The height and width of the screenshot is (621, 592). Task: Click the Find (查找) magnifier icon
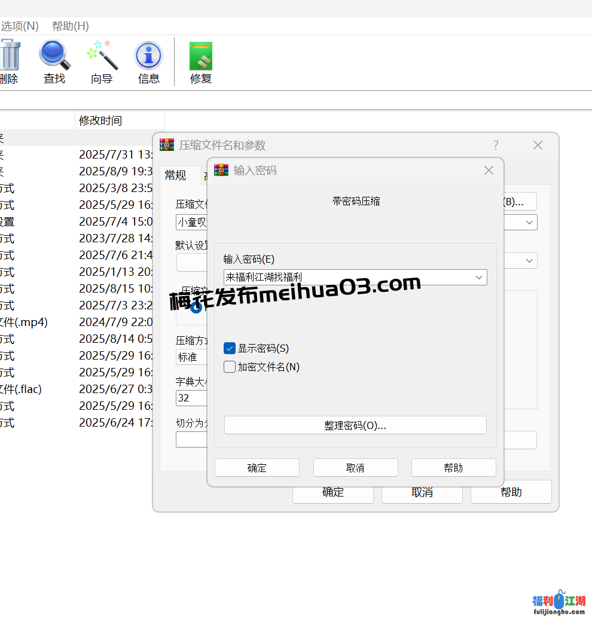54,57
